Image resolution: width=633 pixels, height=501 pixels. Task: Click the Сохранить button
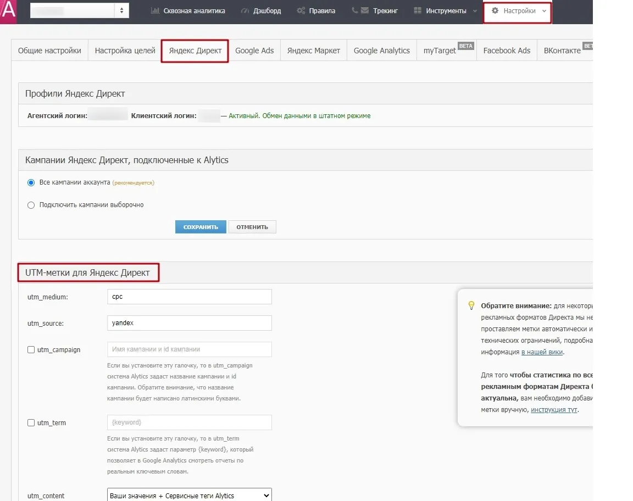point(201,227)
